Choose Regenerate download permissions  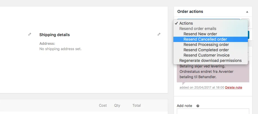point(210,61)
